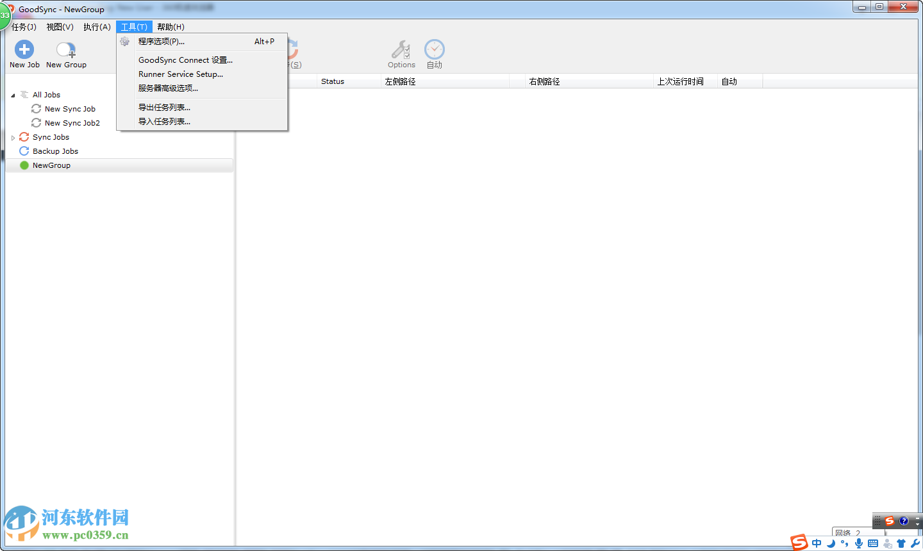Screen dimensions: 923x551
Task: Click the moon icon on the Sogou bar
Action: [831, 543]
